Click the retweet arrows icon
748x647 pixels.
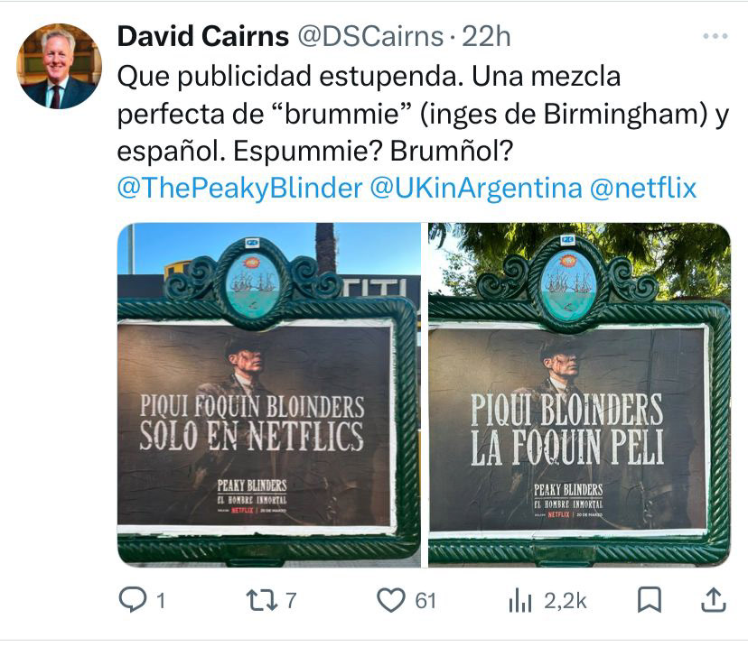(261, 600)
